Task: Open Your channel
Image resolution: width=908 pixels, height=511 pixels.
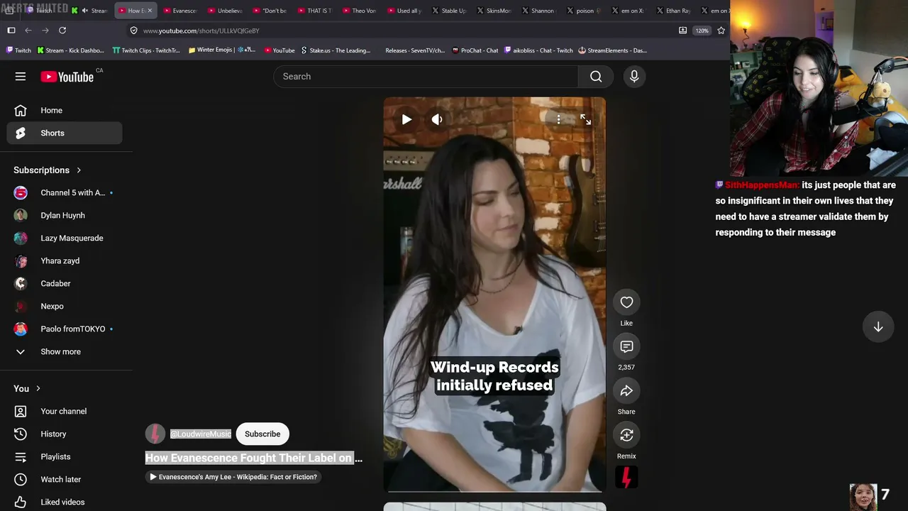Action: click(65, 412)
